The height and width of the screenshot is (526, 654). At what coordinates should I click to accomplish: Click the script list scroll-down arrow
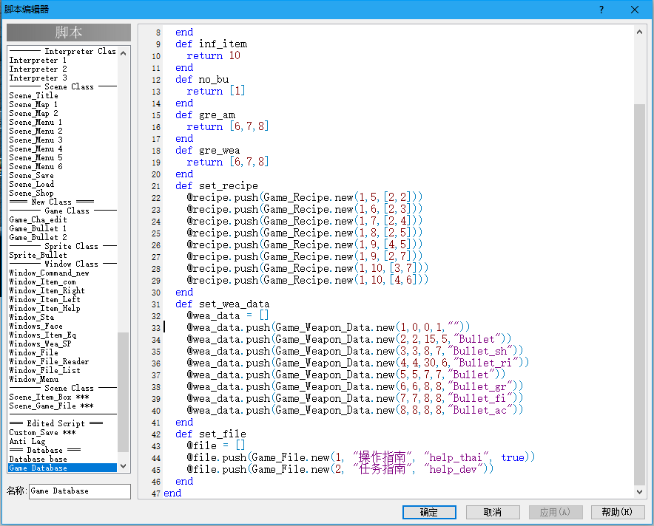coord(123,466)
